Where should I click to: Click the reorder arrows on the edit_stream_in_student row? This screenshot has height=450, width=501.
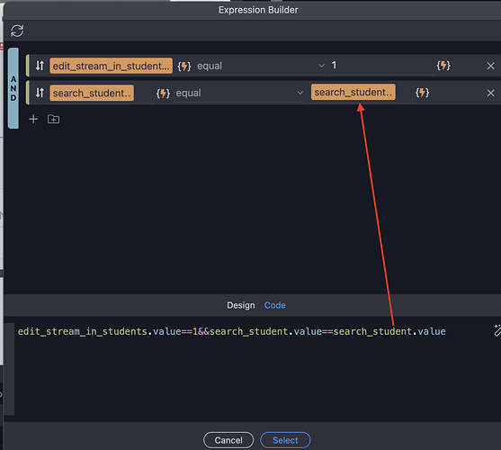pos(40,66)
